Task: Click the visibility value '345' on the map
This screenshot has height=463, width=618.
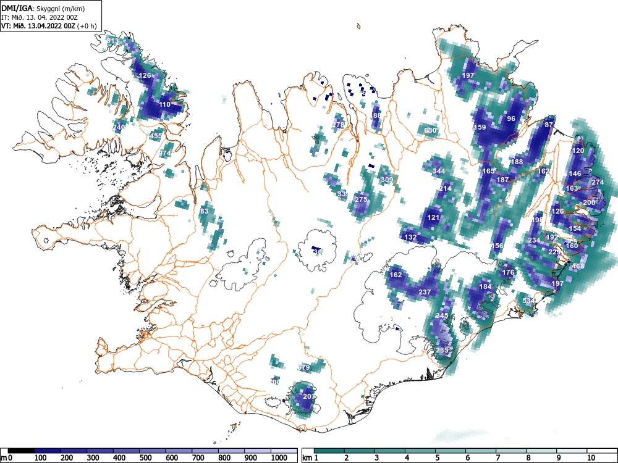Action: pyautogui.click(x=442, y=315)
